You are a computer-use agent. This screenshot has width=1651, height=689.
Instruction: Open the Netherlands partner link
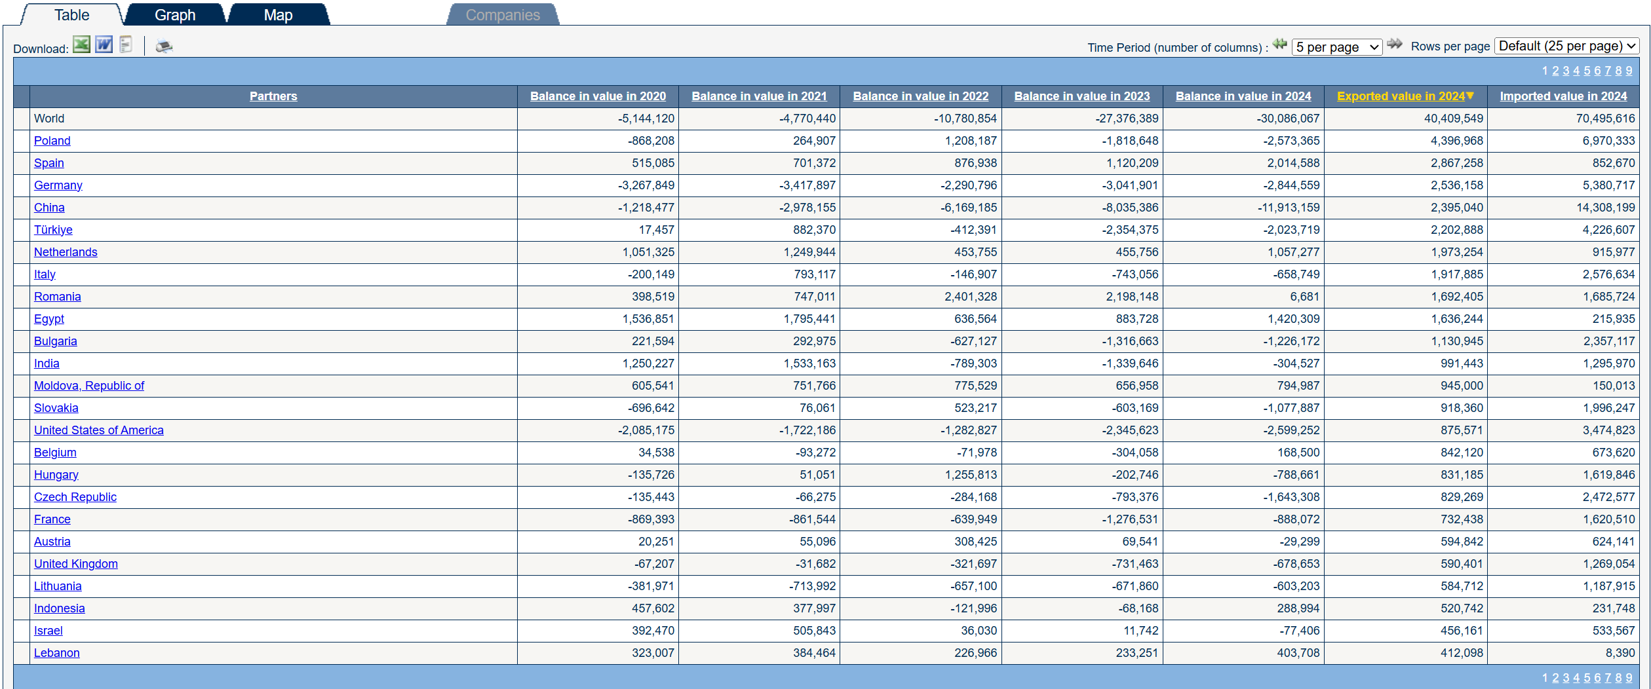66,252
